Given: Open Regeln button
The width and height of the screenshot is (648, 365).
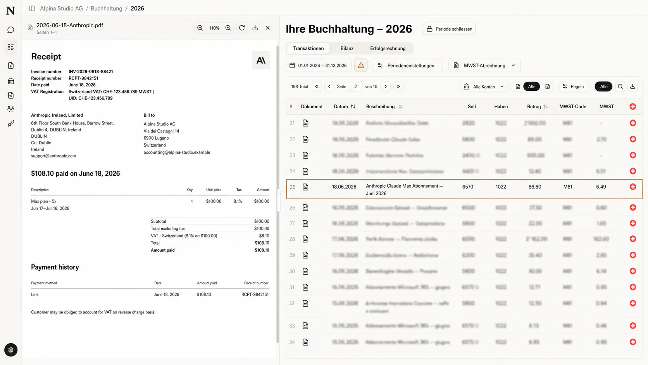Looking at the screenshot, I should (x=574, y=86).
